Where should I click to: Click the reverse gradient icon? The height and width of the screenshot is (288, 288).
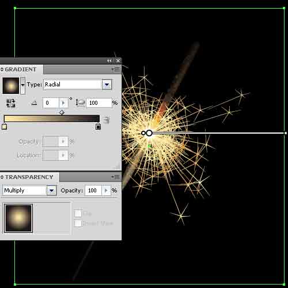tap(10, 103)
